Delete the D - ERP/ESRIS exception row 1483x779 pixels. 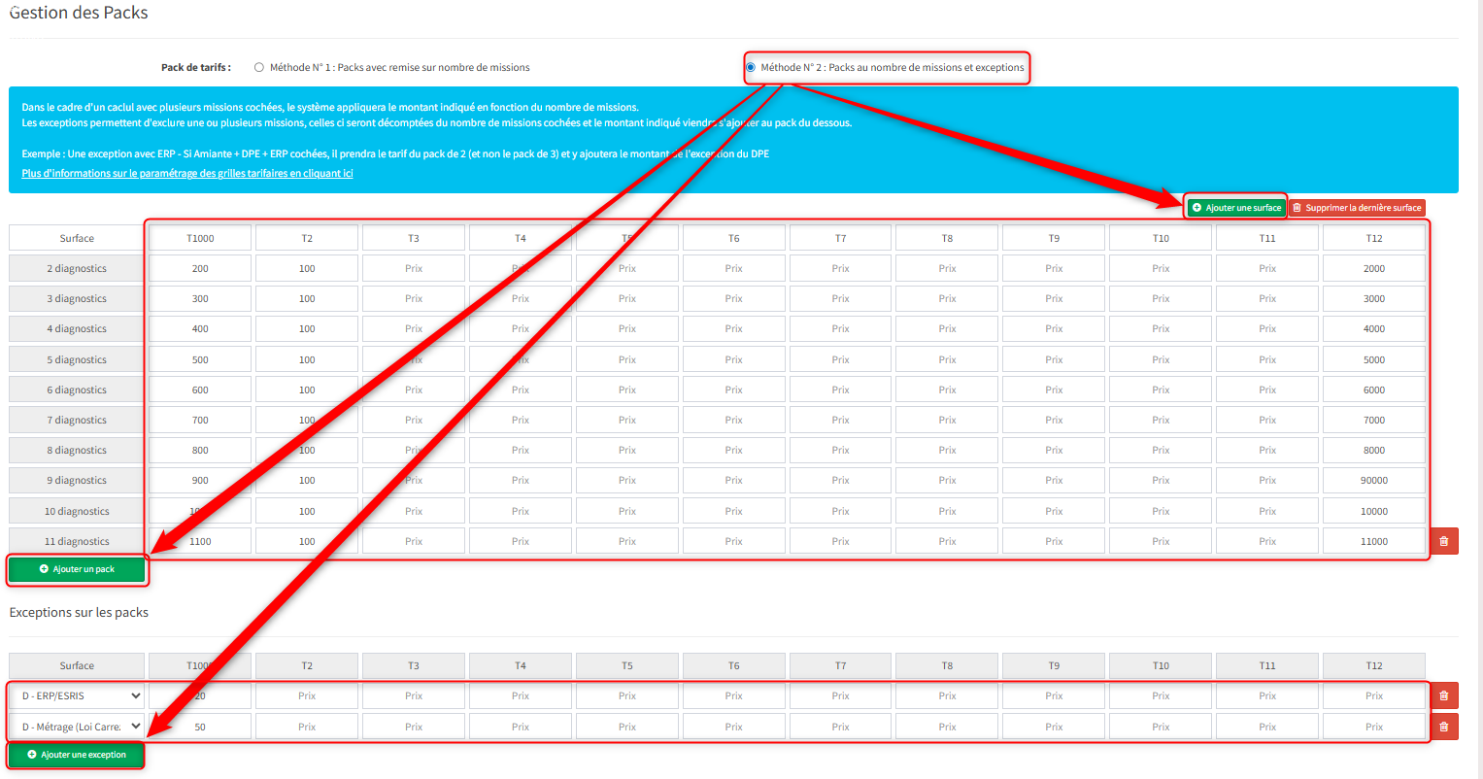[x=1443, y=695]
